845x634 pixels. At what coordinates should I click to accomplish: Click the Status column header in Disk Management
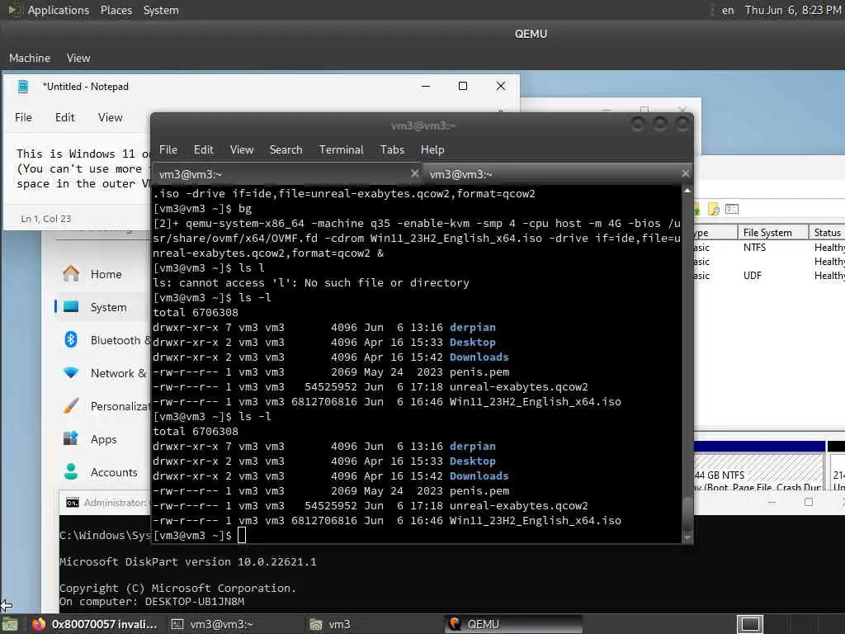pyautogui.click(x=827, y=232)
